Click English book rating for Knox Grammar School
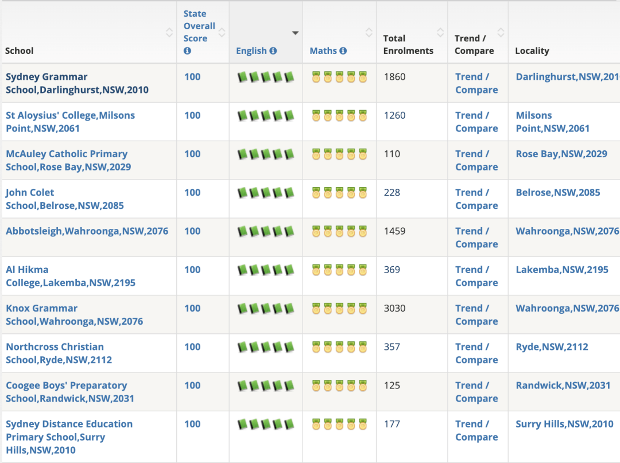The image size is (620, 463). point(266,309)
